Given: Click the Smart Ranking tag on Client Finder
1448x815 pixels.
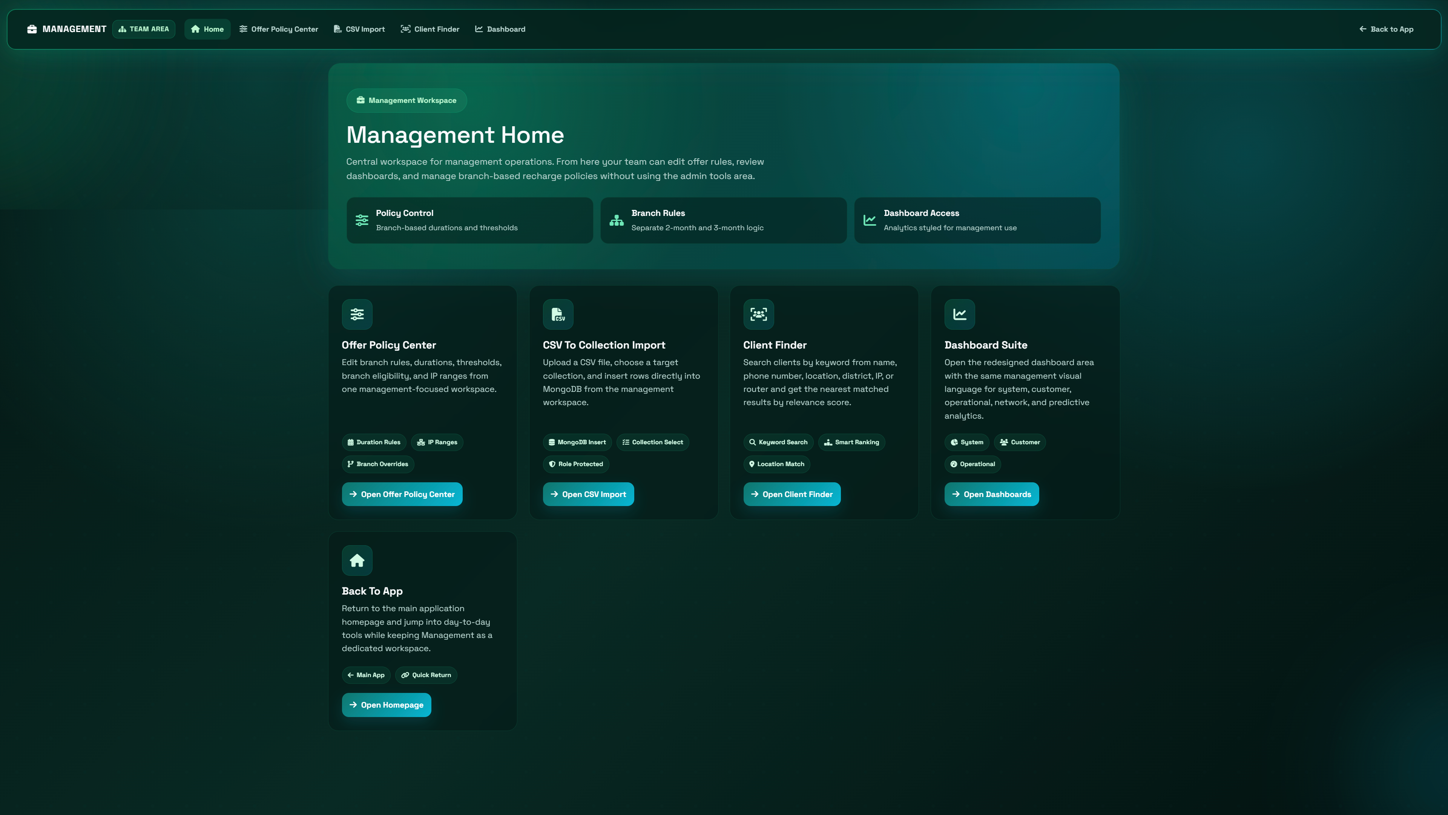Looking at the screenshot, I should (851, 442).
